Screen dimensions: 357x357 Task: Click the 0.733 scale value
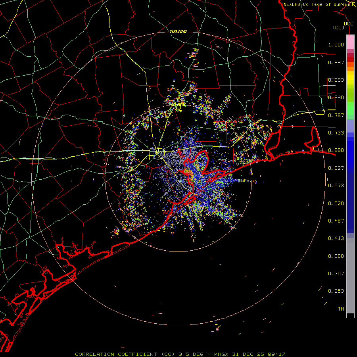tap(336, 133)
